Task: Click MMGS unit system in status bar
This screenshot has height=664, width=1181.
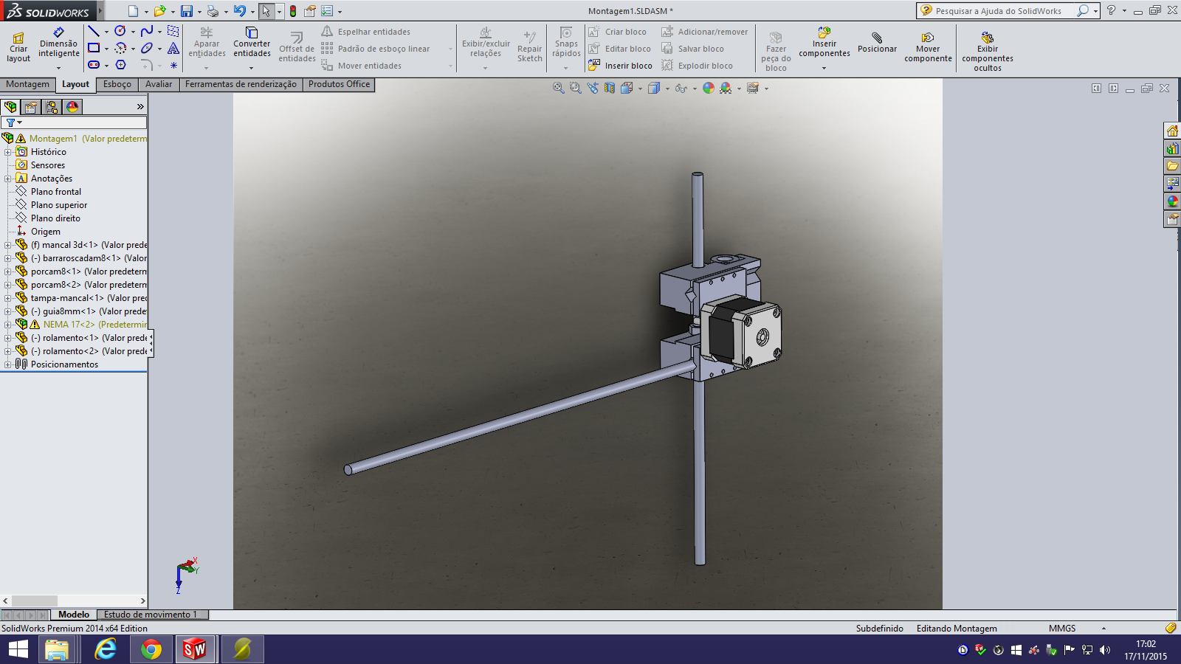Action: click(x=1062, y=629)
